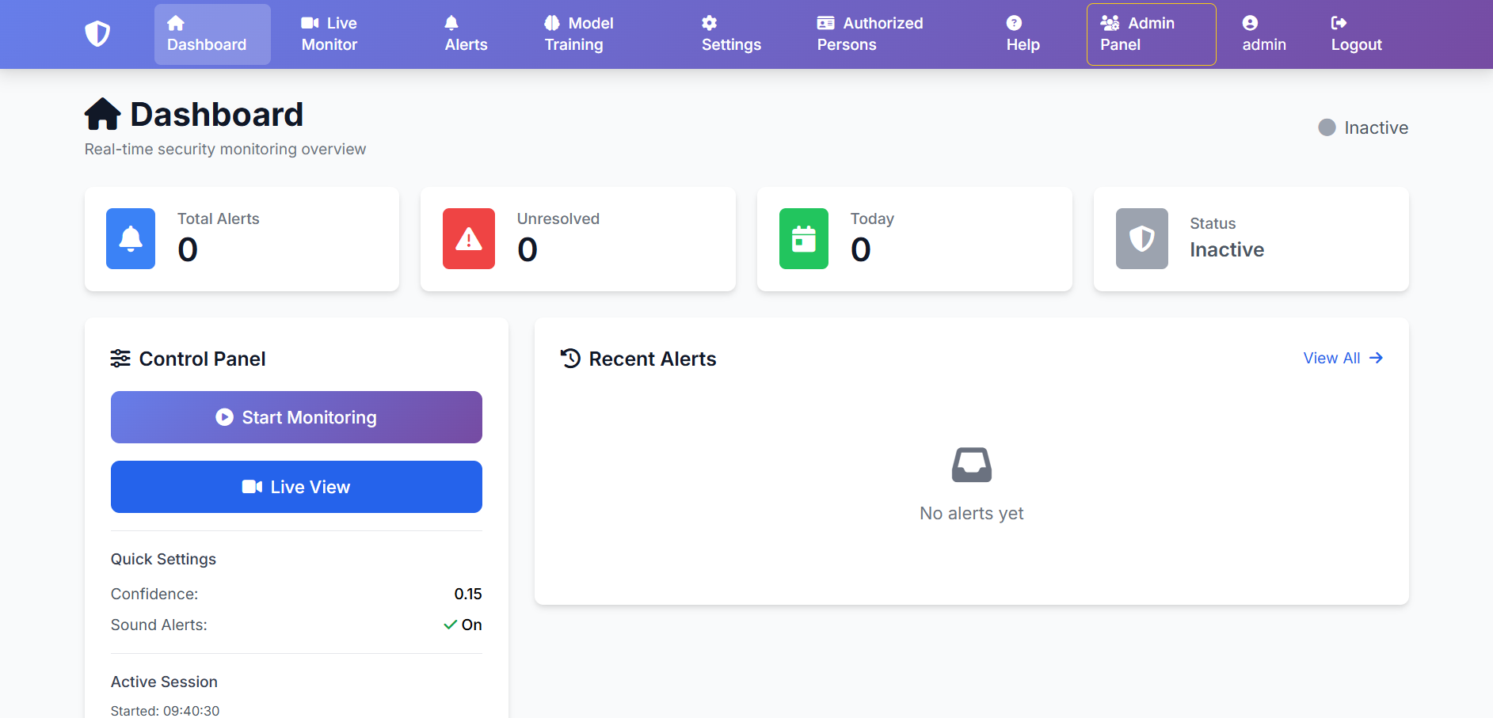Viewport: 1493px width, 718px height.
Task: Switch to Live Monitor
Action: tap(328, 34)
